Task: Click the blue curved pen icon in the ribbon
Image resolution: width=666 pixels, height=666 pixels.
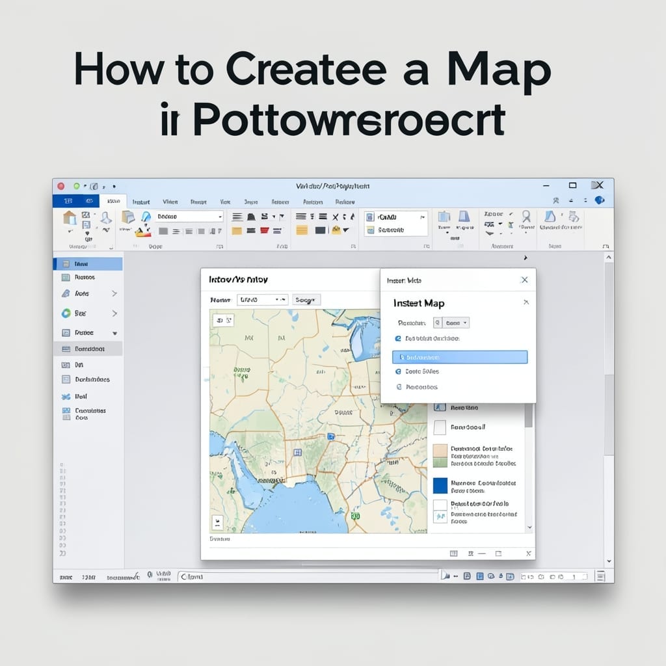Action: click(146, 217)
